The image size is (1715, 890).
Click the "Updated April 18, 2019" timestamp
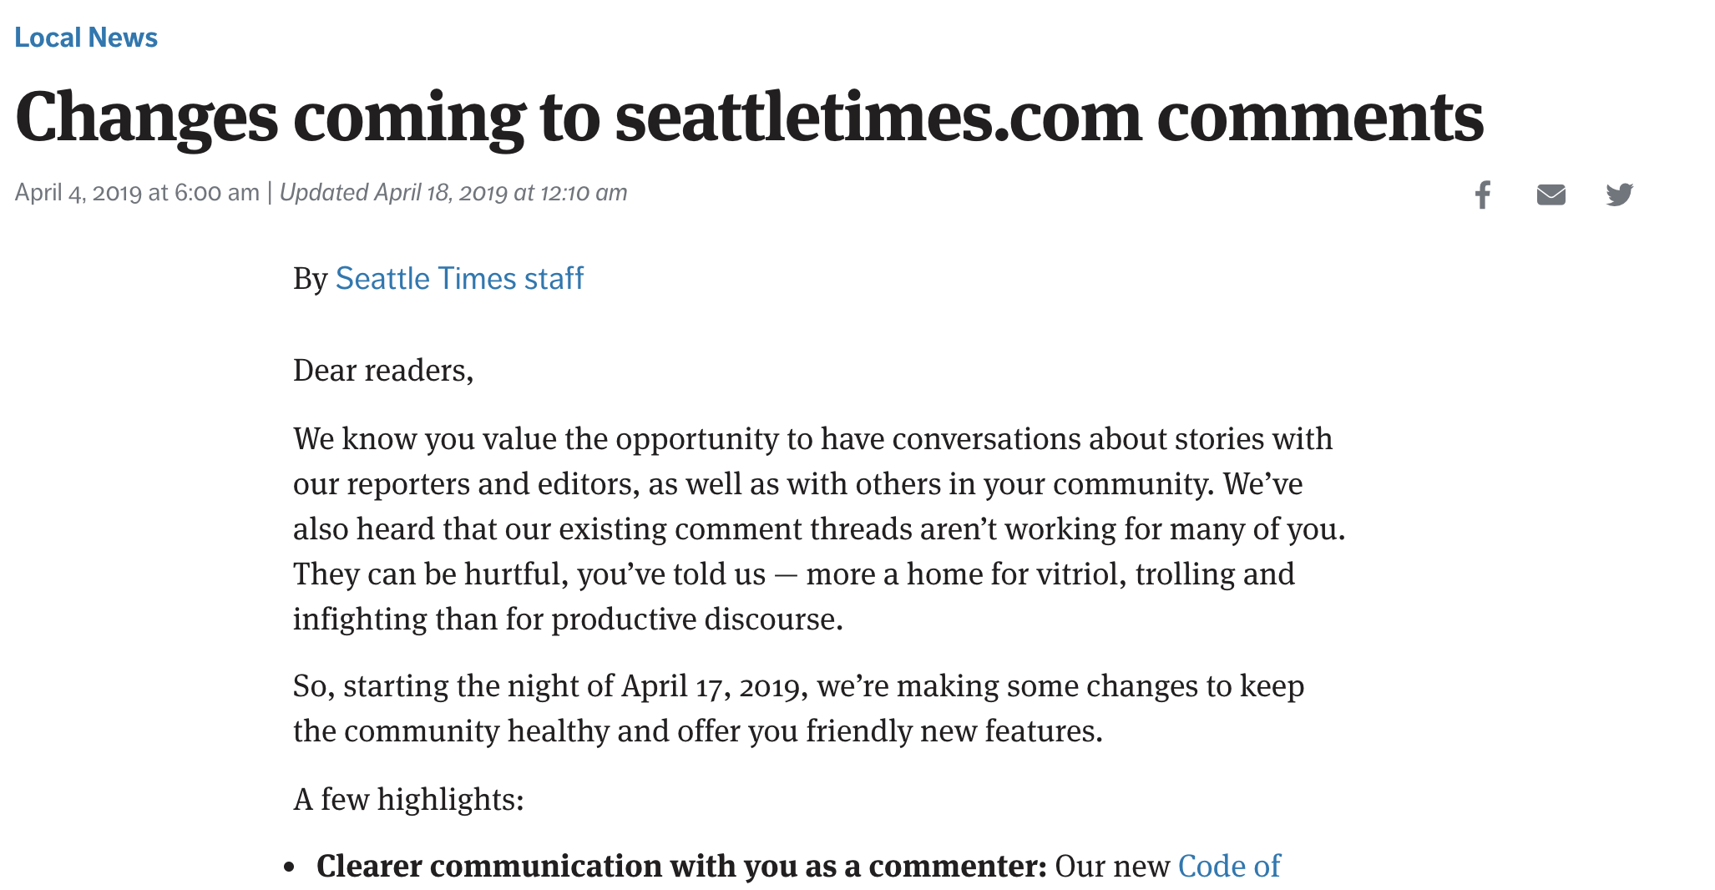453,193
